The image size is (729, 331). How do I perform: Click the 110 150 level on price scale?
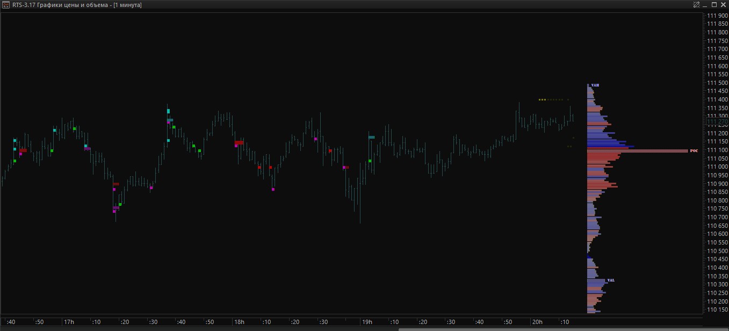717,310
